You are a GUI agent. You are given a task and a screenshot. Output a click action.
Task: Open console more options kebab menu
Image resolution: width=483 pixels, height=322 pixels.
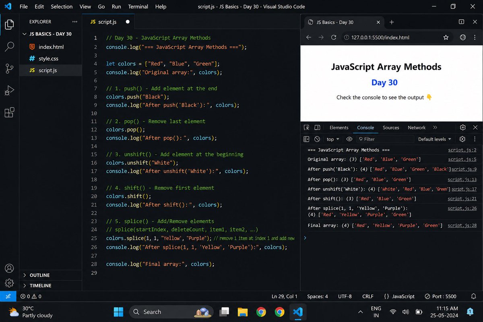(x=475, y=139)
